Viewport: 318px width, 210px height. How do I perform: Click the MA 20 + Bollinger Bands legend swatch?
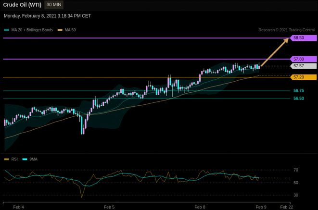[7, 30]
